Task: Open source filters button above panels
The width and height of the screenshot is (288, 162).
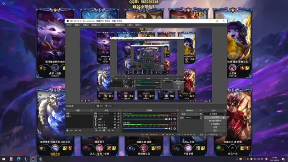Action: pyautogui.click(x=109, y=106)
